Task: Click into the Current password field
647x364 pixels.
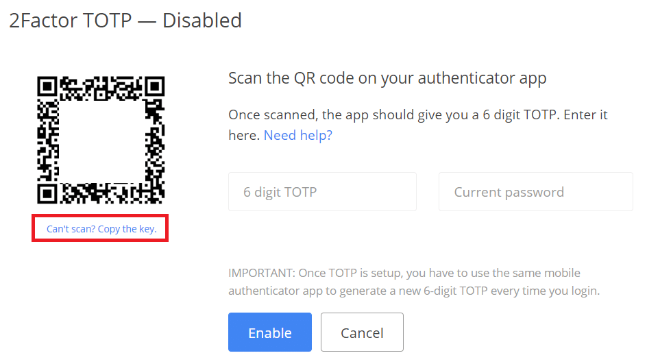Action: tap(535, 191)
